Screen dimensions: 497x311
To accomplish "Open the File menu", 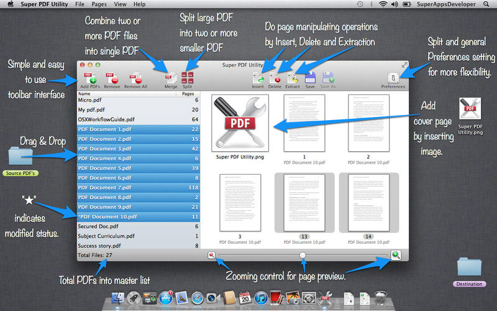I will point(80,4).
